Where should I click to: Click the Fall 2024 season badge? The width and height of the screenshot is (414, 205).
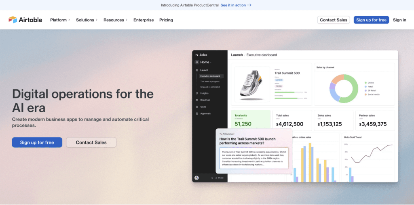279,86
